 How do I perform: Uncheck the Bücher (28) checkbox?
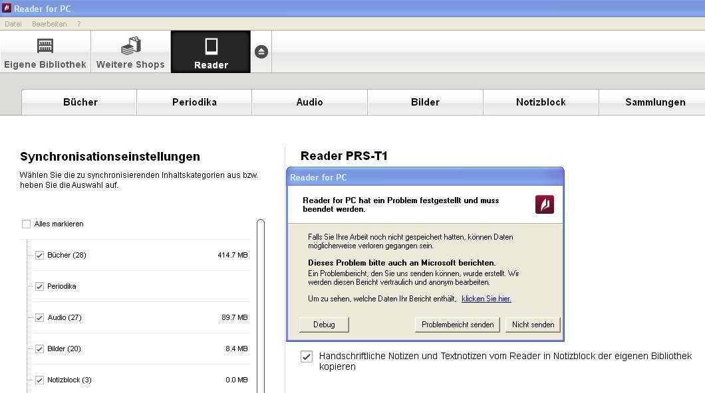tap(39, 256)
